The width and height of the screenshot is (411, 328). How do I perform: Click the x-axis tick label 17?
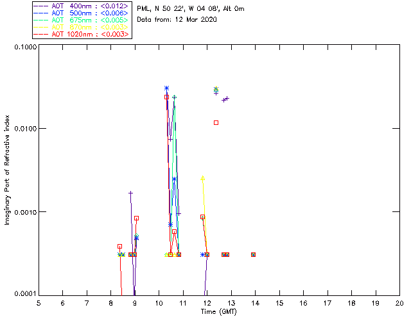point(328,303)
